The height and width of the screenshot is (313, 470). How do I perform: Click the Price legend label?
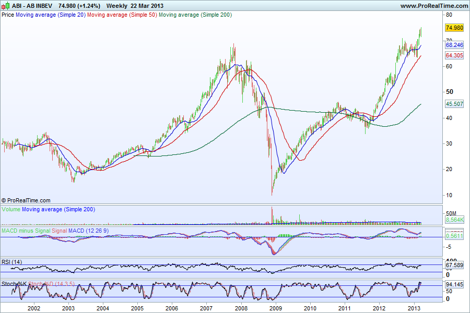click(8, 15)
